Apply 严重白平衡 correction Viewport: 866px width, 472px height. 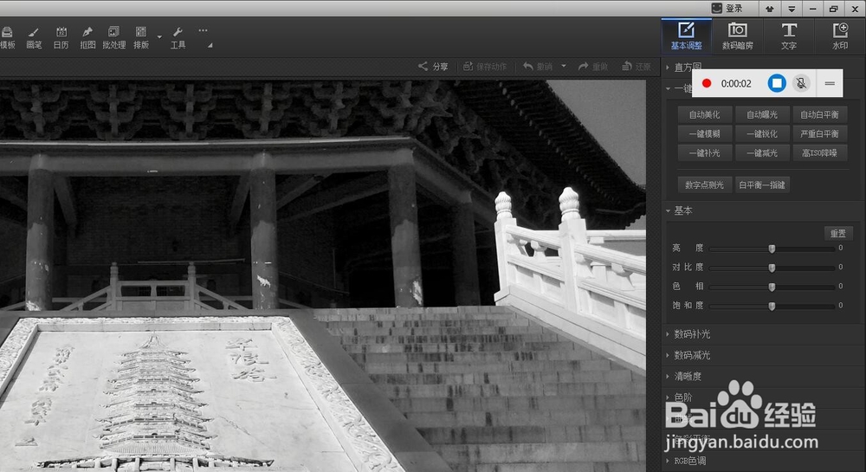click(819, 133)
